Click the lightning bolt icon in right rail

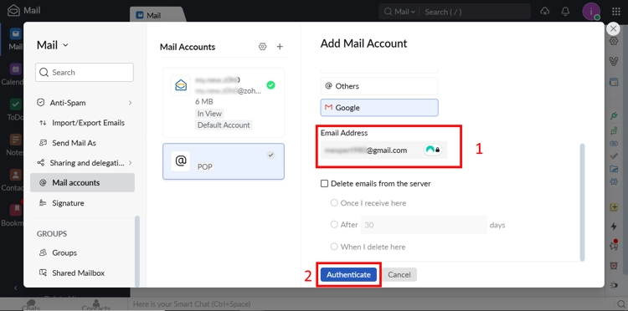coord(614,227)
